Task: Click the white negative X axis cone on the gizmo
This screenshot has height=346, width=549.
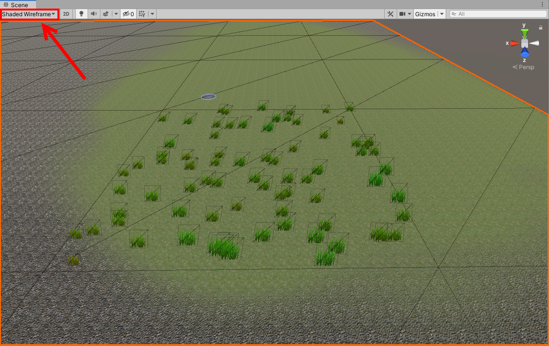Action: click(535, 43)
